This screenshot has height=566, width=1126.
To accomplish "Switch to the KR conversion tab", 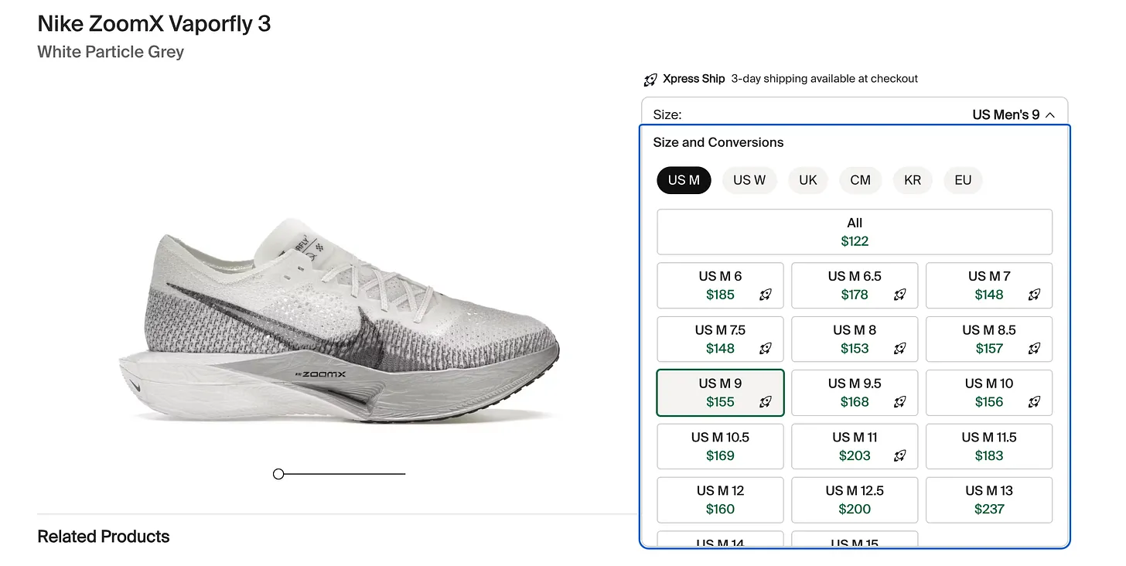I will [x=913, y=180].
